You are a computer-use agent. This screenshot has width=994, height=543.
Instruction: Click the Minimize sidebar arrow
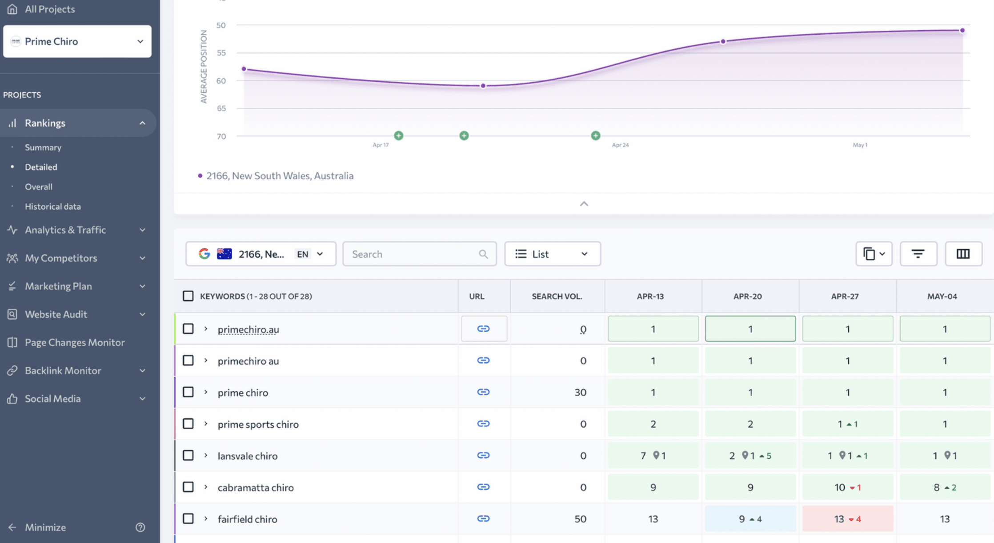pos(12,527)
